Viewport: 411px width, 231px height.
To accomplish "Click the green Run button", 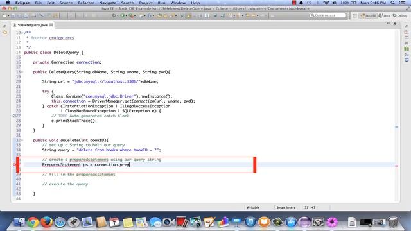I will click(x=122, y=15).
